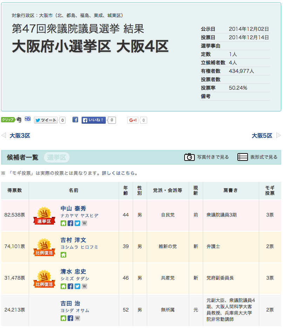Clip page with the Evernote elephant icon

click(19, 120)
